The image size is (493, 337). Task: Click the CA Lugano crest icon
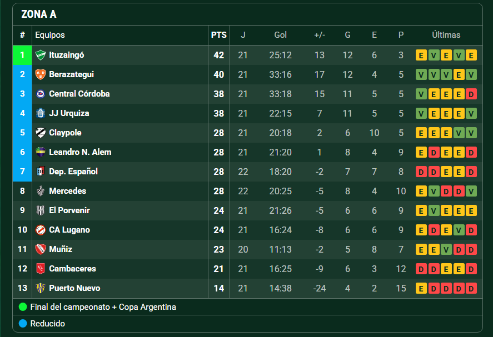(41, 230)
